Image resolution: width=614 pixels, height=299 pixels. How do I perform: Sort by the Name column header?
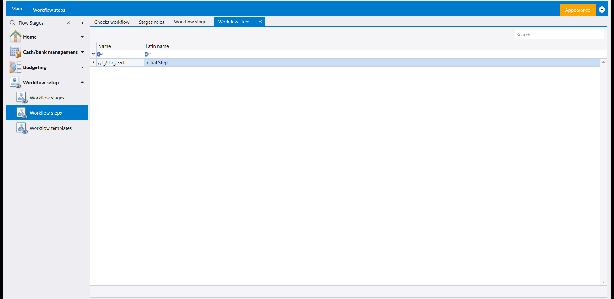(120, 46)
